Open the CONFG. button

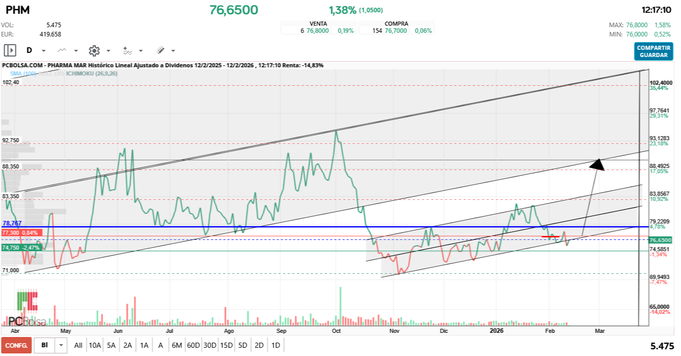click(16, 345)
